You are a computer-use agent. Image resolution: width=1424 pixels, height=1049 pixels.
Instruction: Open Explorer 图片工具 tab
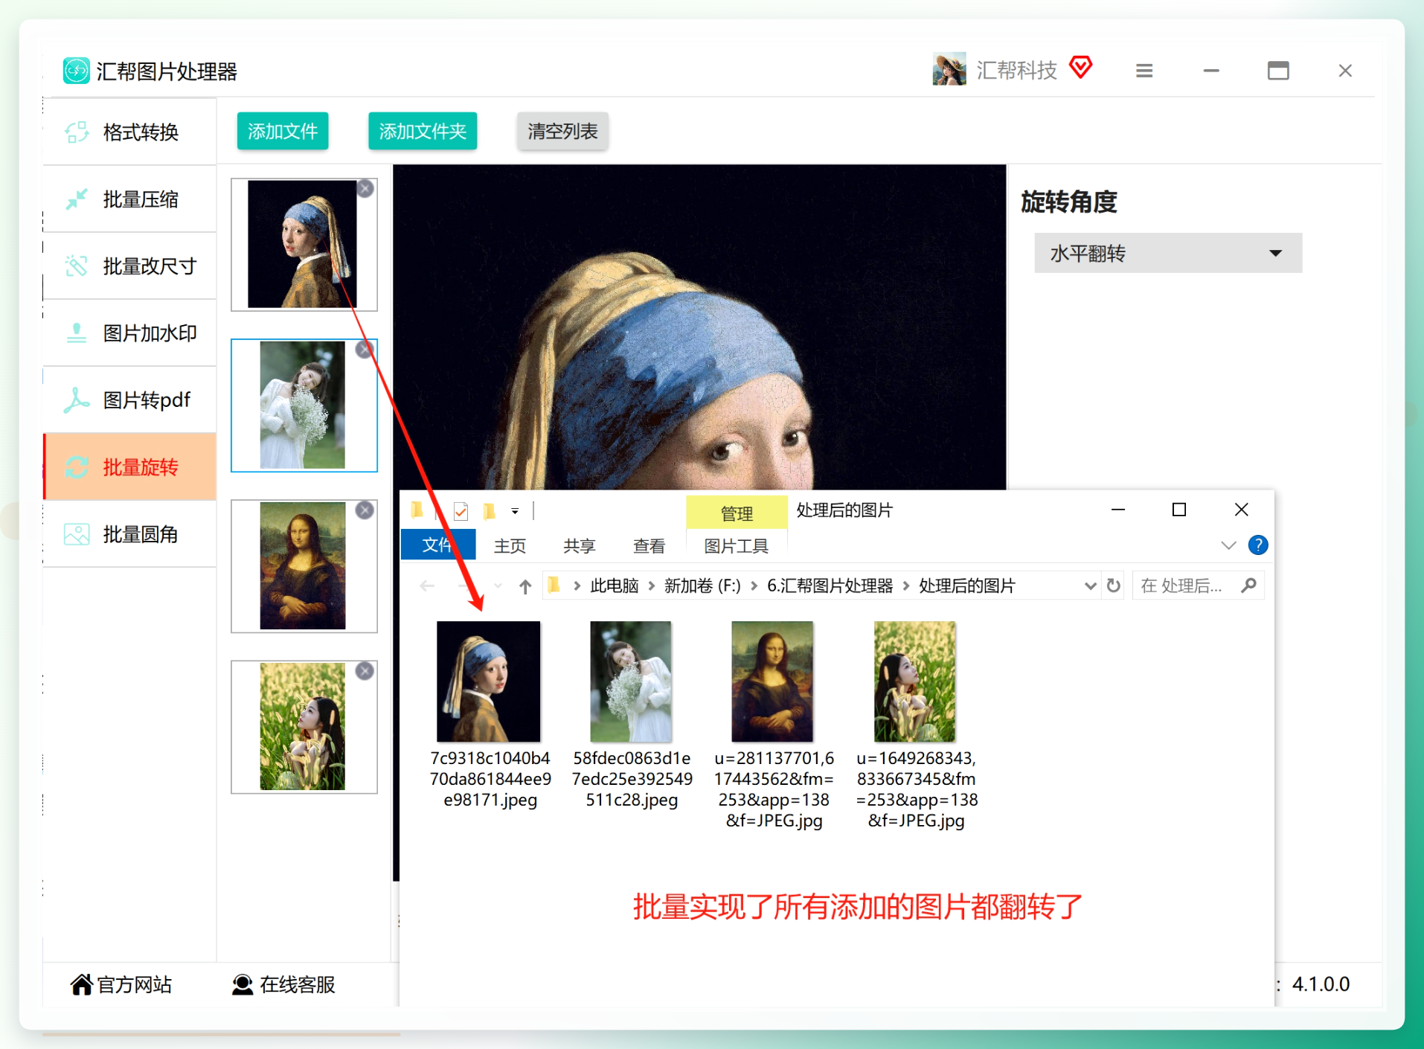736,545
